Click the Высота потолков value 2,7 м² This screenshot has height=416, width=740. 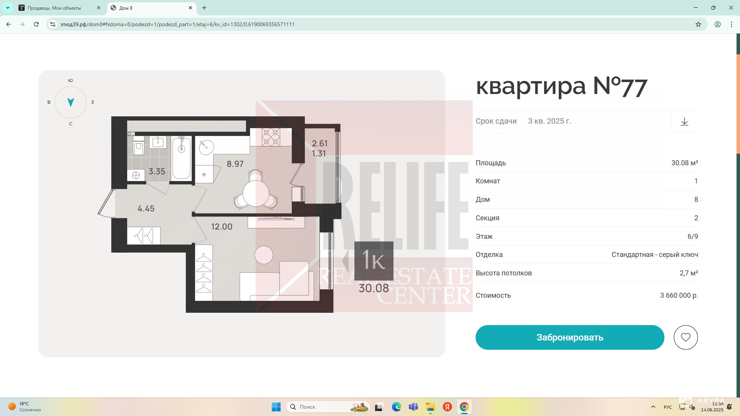[x=689, y=273]
